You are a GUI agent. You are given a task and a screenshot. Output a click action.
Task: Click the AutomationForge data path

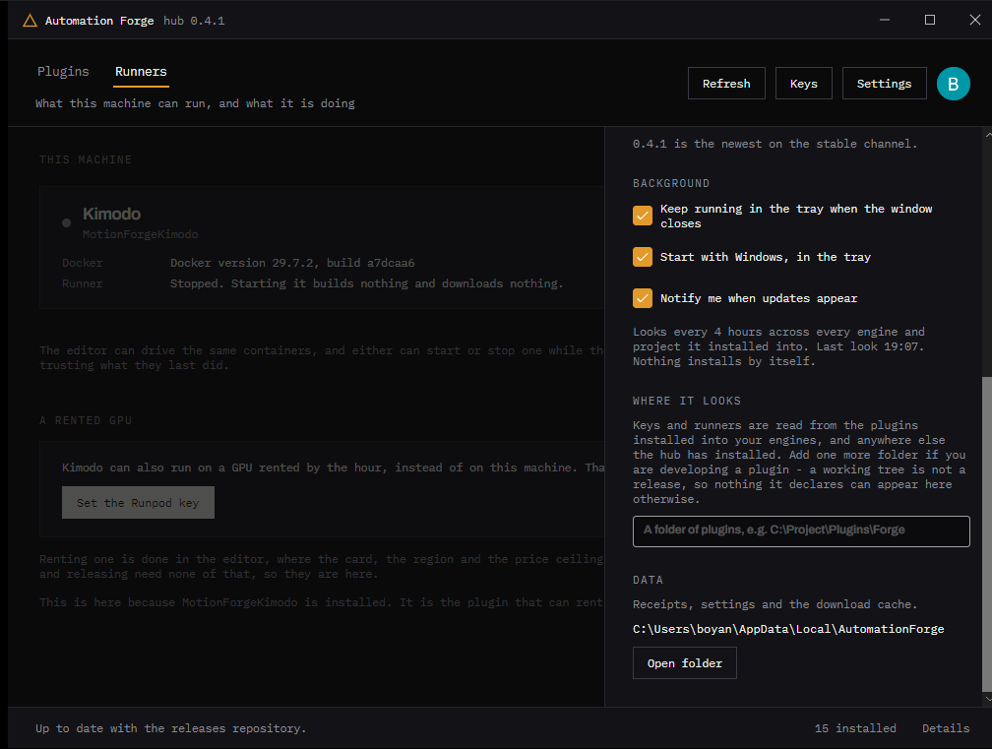click(788, 629)
